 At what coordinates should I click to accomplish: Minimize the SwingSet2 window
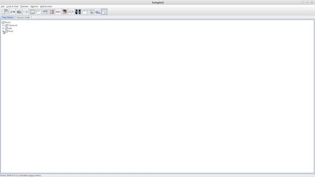point(302,2)
